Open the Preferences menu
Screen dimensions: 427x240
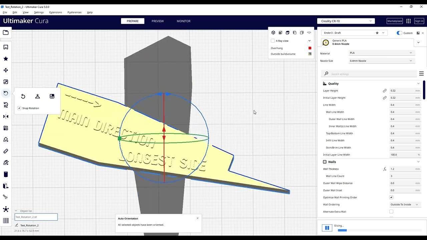point(74,12)
